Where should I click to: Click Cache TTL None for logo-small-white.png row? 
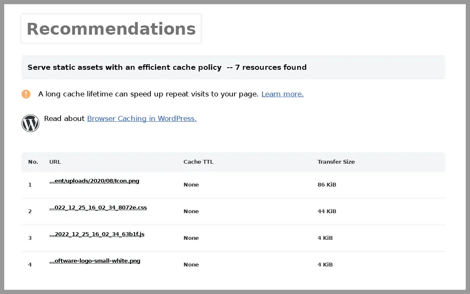click(x=191, y=265)
